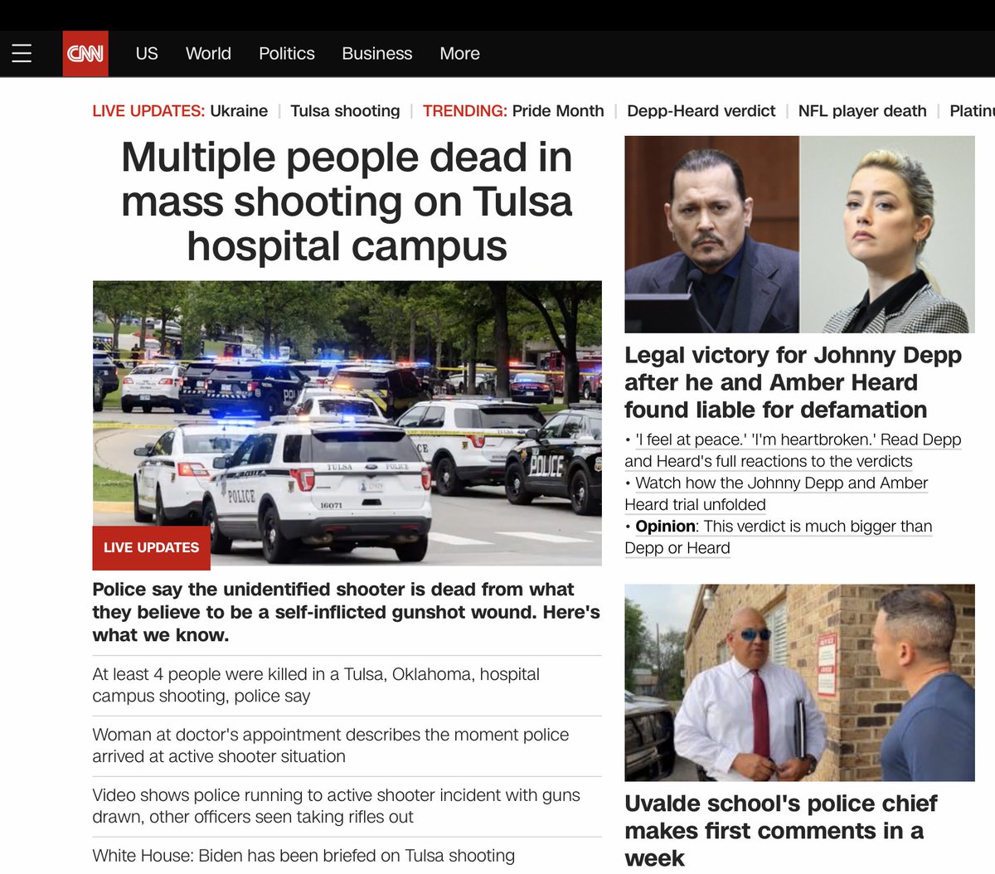Open 'I feel at peace' reactions link
This screenshot has width=995, height=874.
tap(793, 450)
